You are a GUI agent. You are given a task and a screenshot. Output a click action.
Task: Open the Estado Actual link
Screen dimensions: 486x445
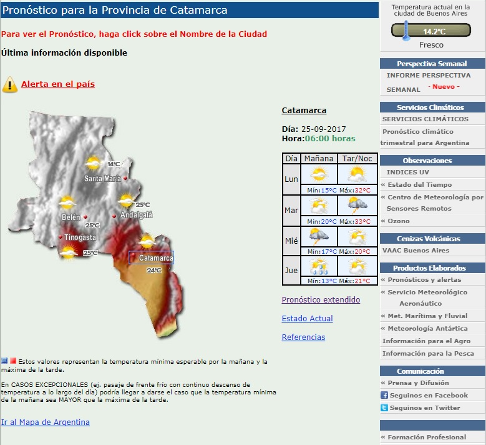[x=307, y=318]
